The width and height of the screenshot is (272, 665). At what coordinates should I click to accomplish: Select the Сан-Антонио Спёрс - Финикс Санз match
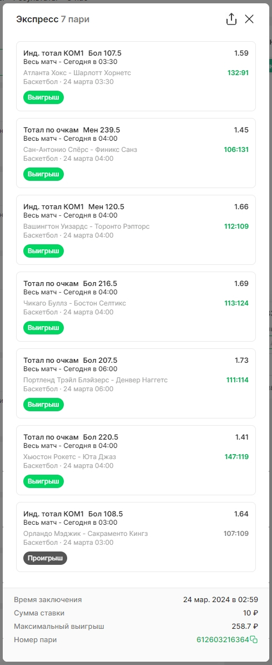80,149
